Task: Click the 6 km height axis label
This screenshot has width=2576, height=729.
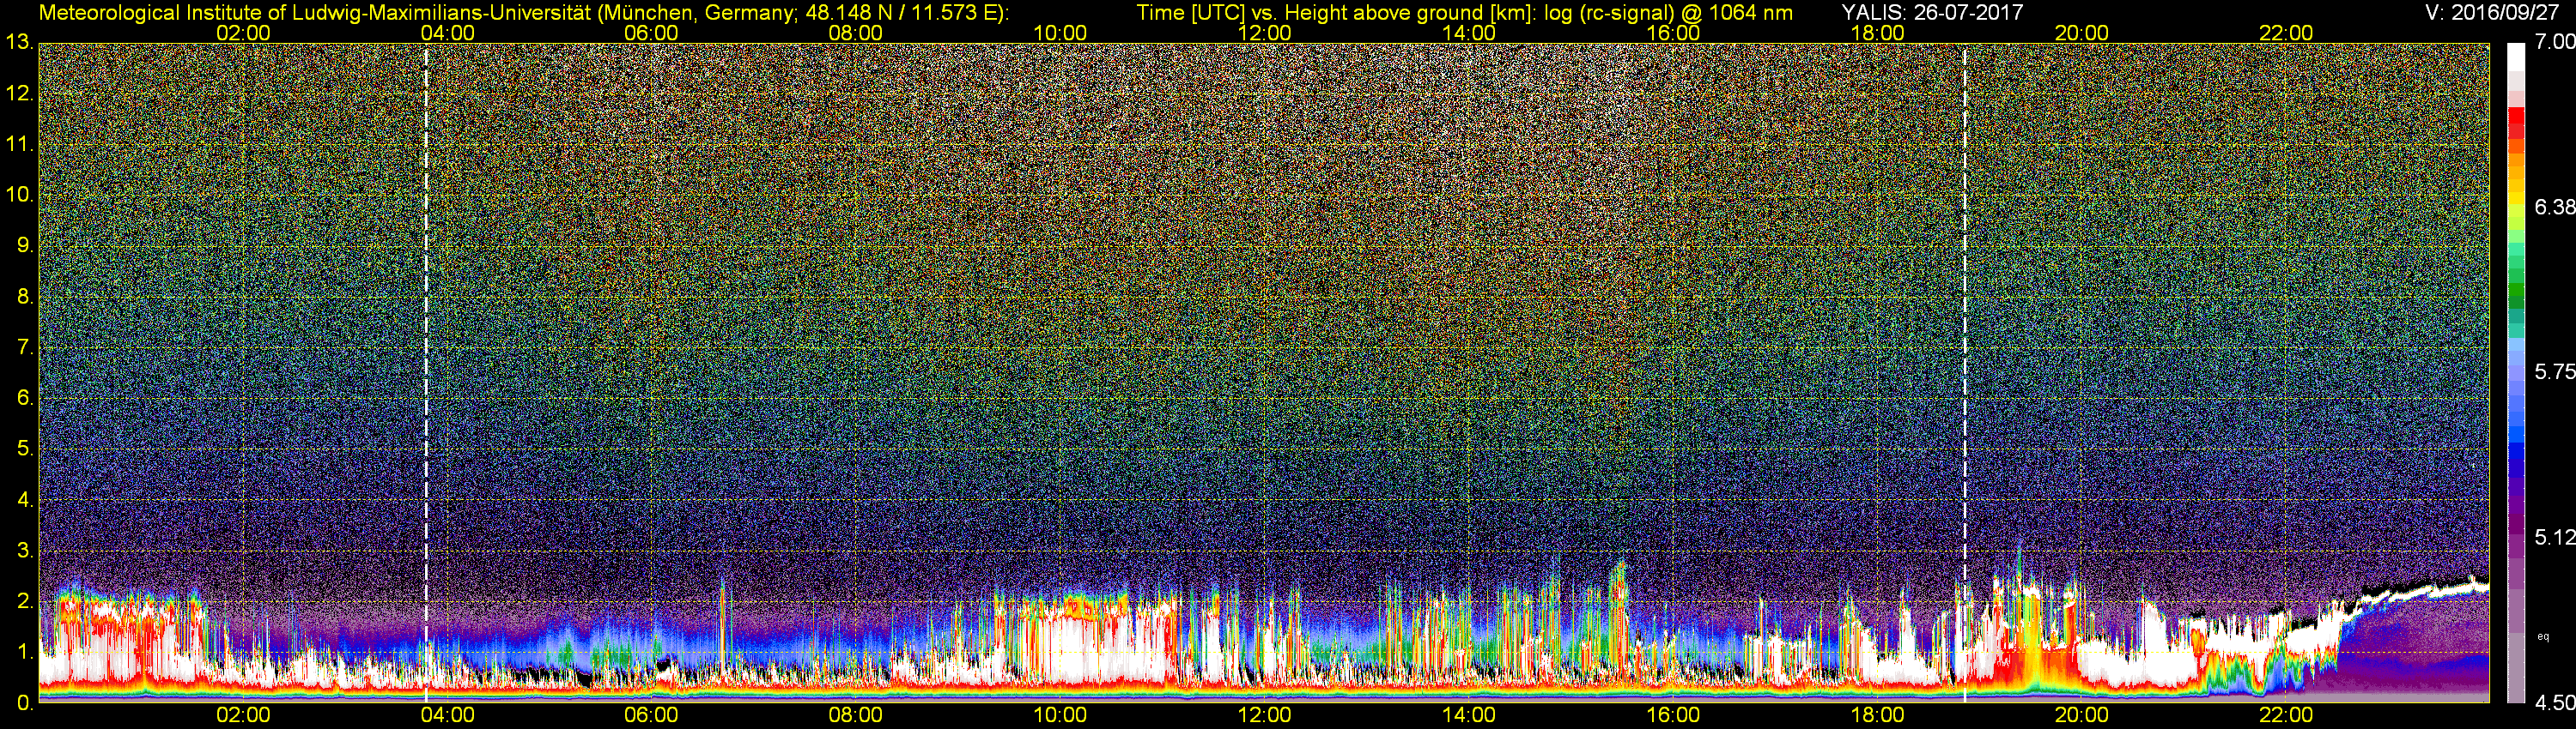Action: (24, 399)
